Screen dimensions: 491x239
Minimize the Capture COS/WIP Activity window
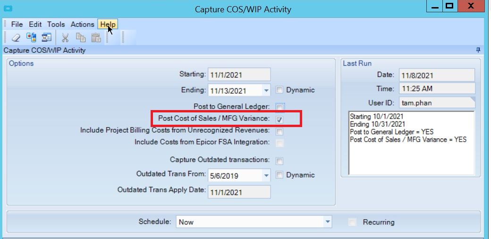[436, 7]
